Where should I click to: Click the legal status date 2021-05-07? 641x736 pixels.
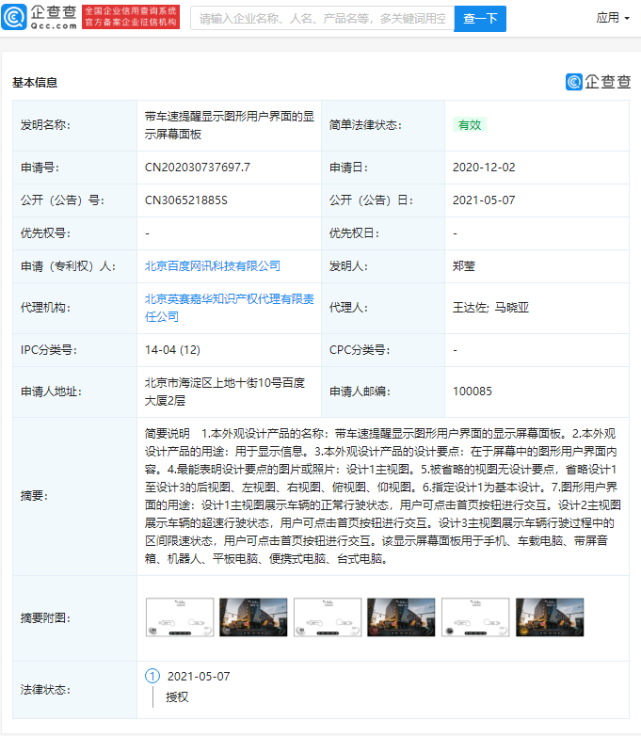coord(199,676)
